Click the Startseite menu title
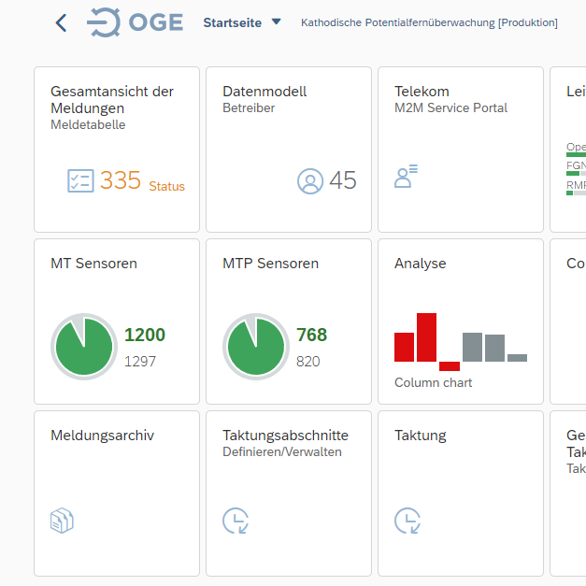Viewport: 586px width, 586px height. click(x=232, y=22)
